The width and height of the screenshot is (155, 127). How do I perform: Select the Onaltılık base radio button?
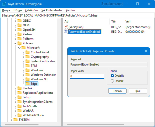tap(112, 76)
